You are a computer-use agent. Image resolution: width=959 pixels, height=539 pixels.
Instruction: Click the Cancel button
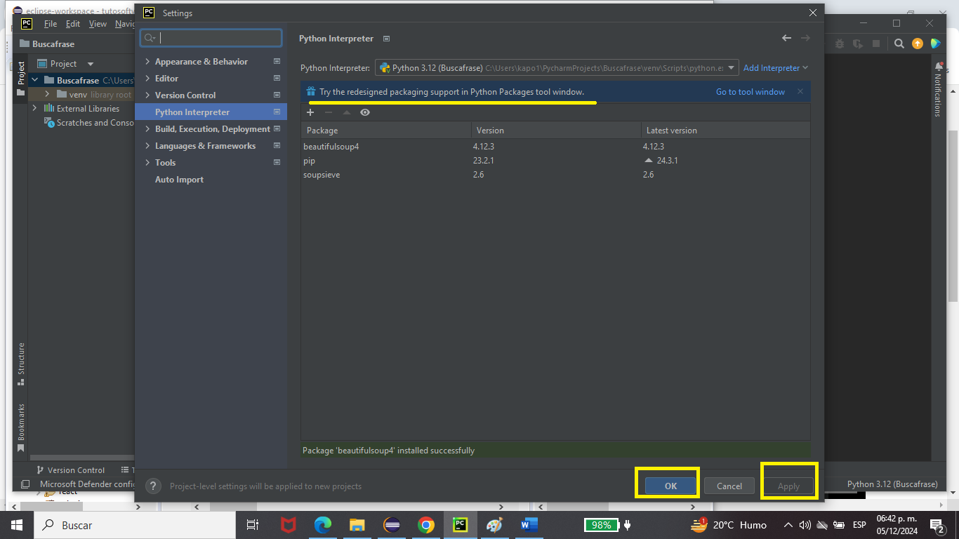coord(729,486)
